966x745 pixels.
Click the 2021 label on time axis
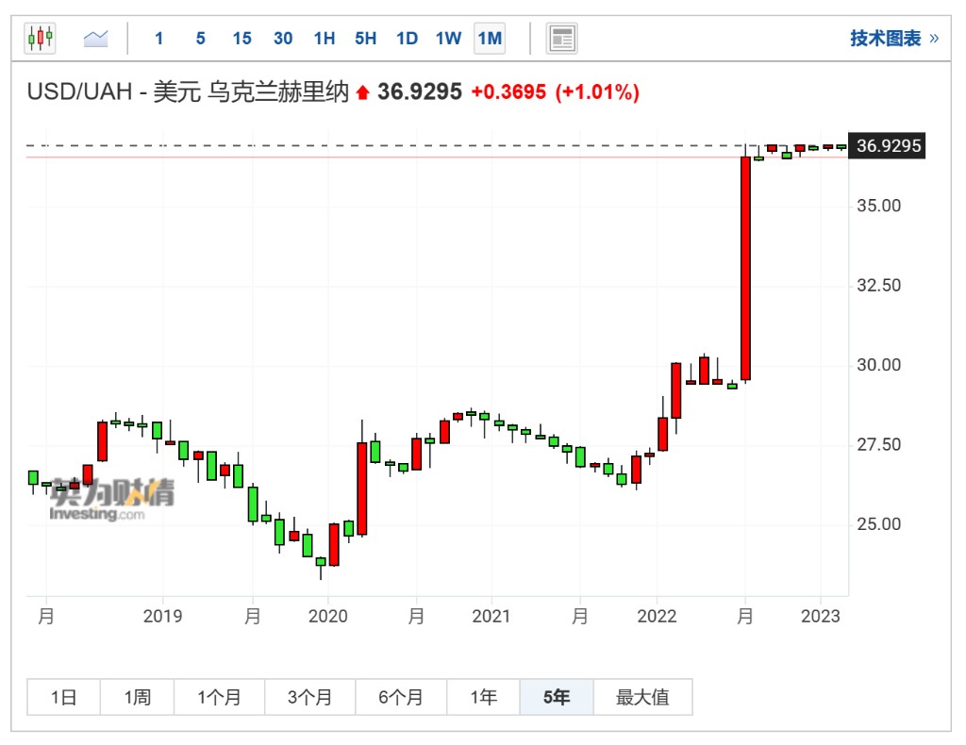(491, 616)
